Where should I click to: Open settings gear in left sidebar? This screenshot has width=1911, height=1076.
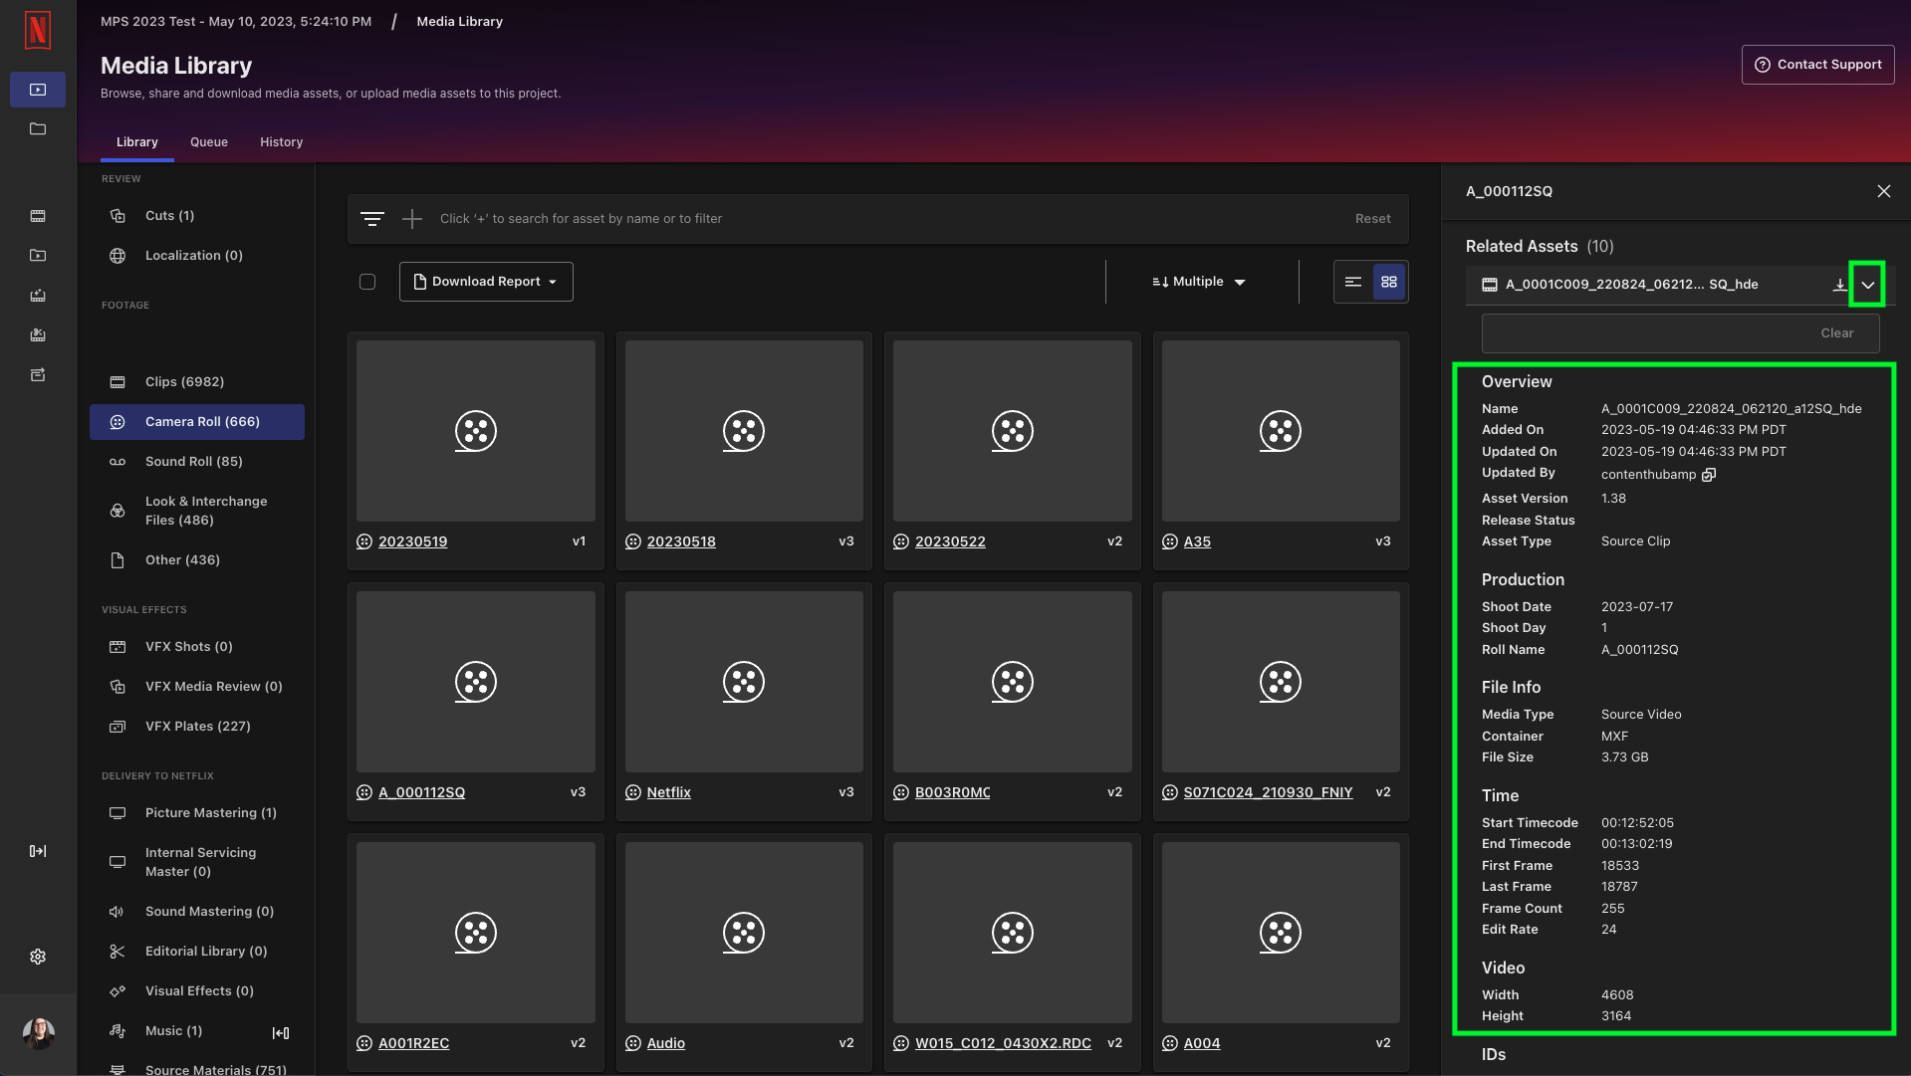pyautogui.click(x=38, y=957)
